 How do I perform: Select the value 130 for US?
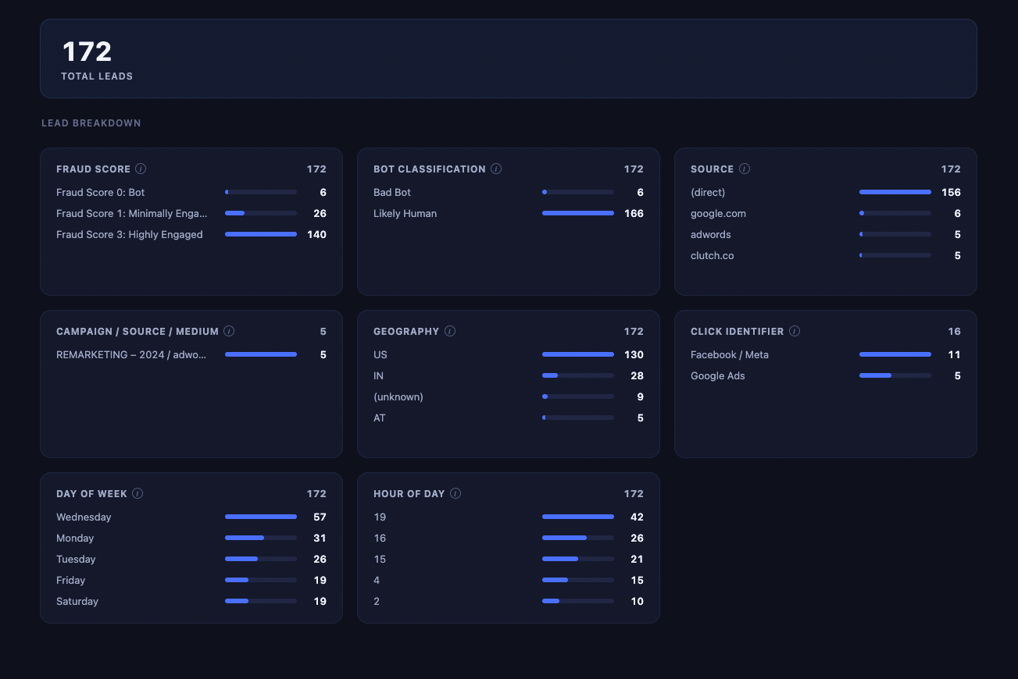pyautogui.click(x=634, y=354)
